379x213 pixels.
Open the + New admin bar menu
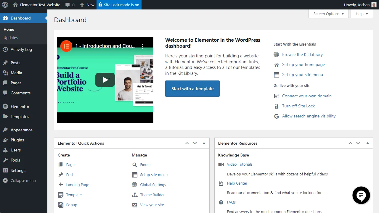(87, 5)
